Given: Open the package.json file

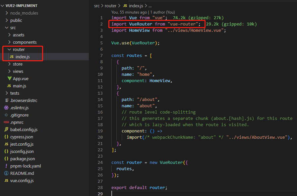Looking at the screenshot, I should (44, 159).
